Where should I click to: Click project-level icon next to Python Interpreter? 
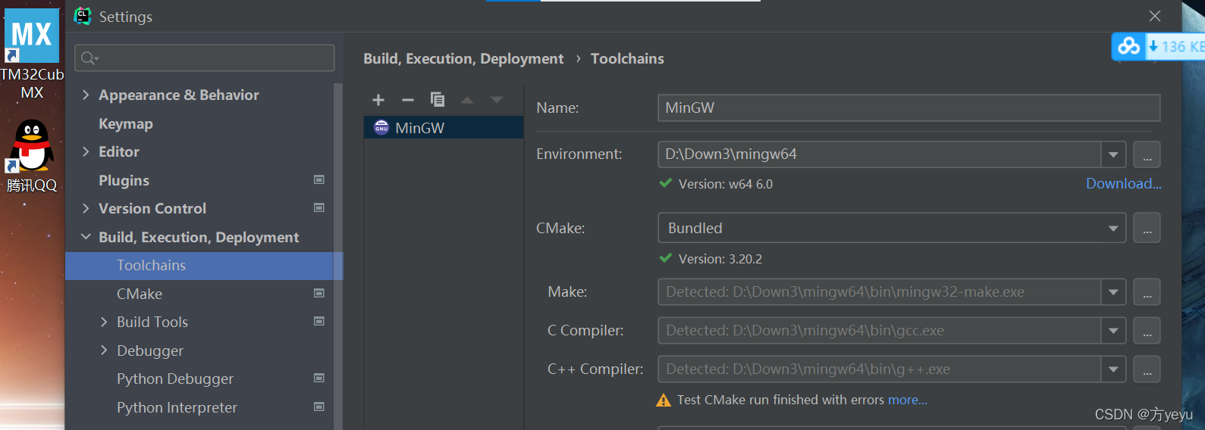tap(319, 407)
